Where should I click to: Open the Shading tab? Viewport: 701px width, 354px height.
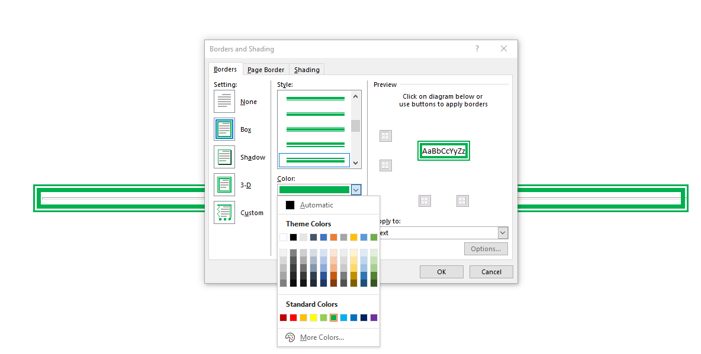click(307, 70)
